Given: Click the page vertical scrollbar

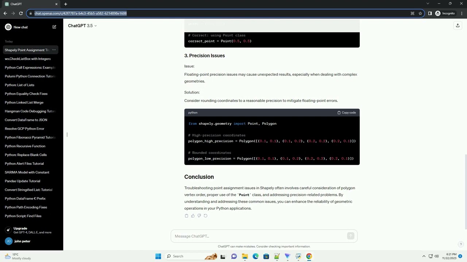Looking at the screenshot, I should (465, 192).
